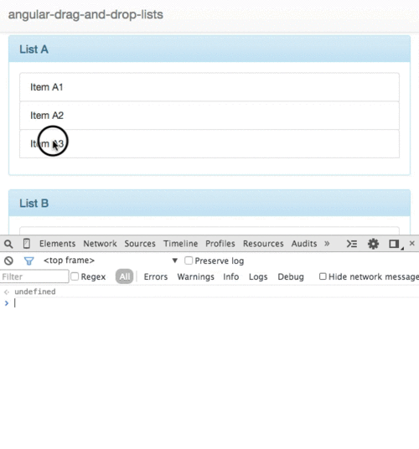Screen dimensions: 419x449
Task: Click the inspect element magnifier icon
Action: [8, 244]
